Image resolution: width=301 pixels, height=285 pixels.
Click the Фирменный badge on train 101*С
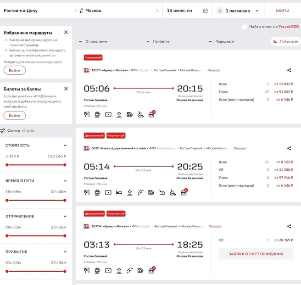click(93, 57)
